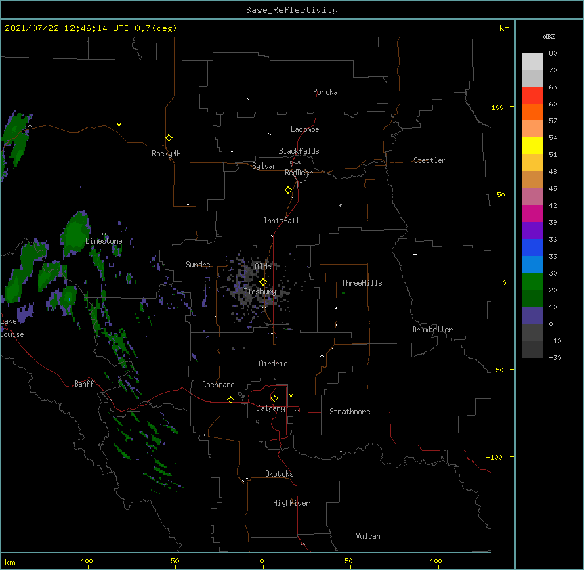
Task: Click the light gray 70-80 dBZ swatch
Action: [533, 62]
